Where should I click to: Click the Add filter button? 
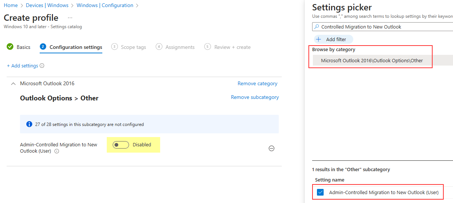pyautogui.click(x=333, y=39)
